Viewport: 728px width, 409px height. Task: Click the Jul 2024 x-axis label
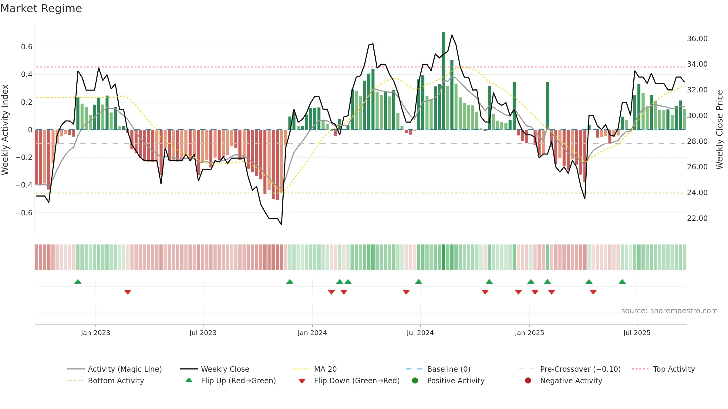[x=420, y=333]
